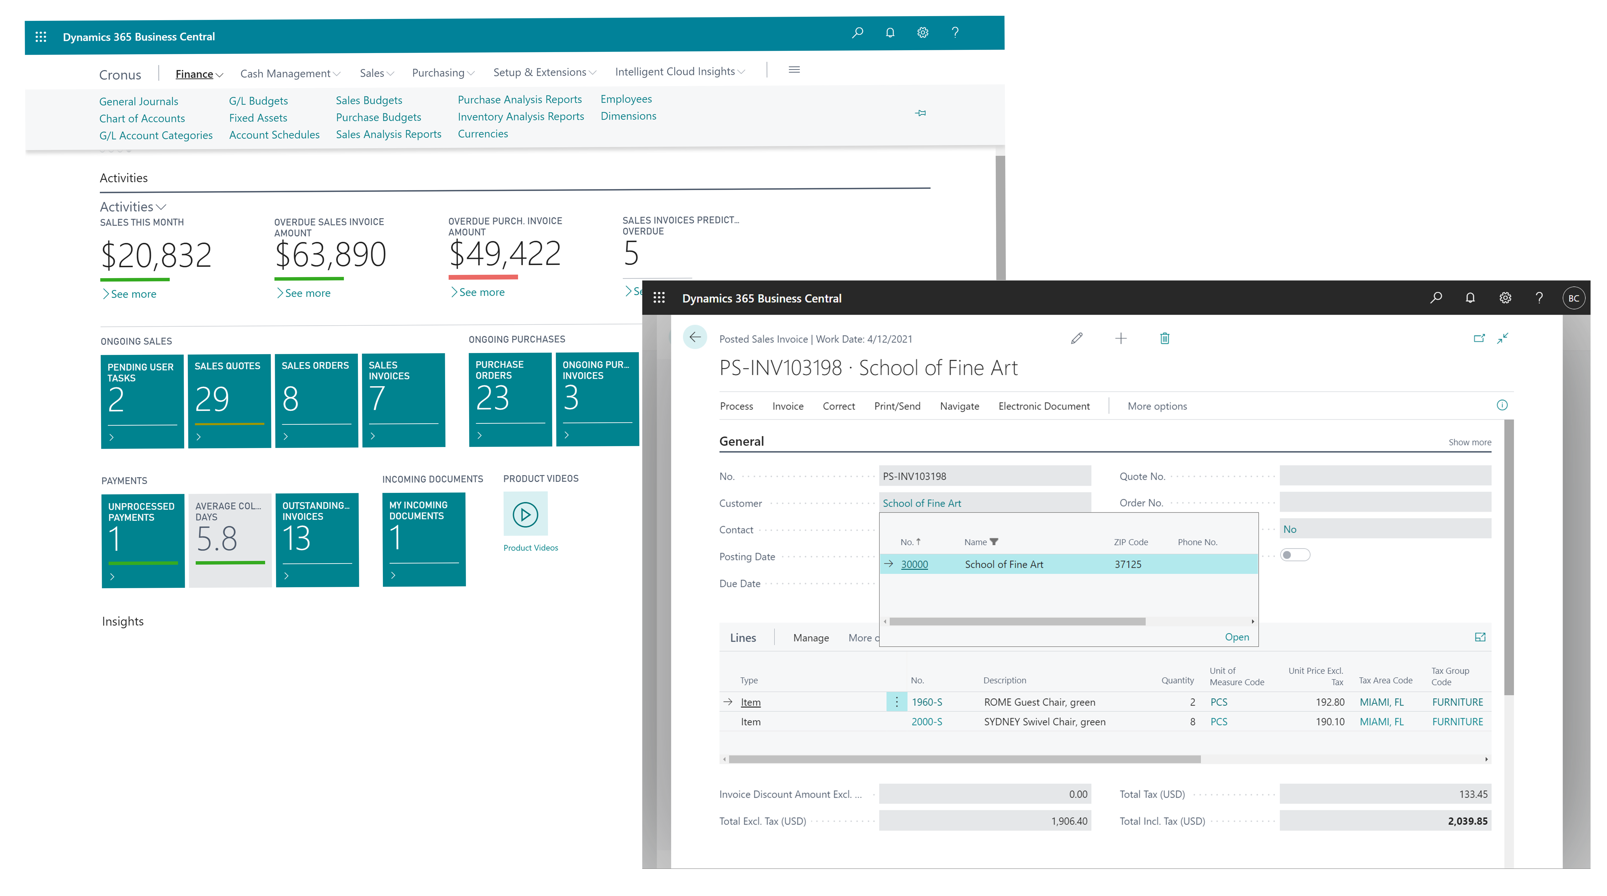Open Purchase Orders tile showing 23

pos(510,400)
